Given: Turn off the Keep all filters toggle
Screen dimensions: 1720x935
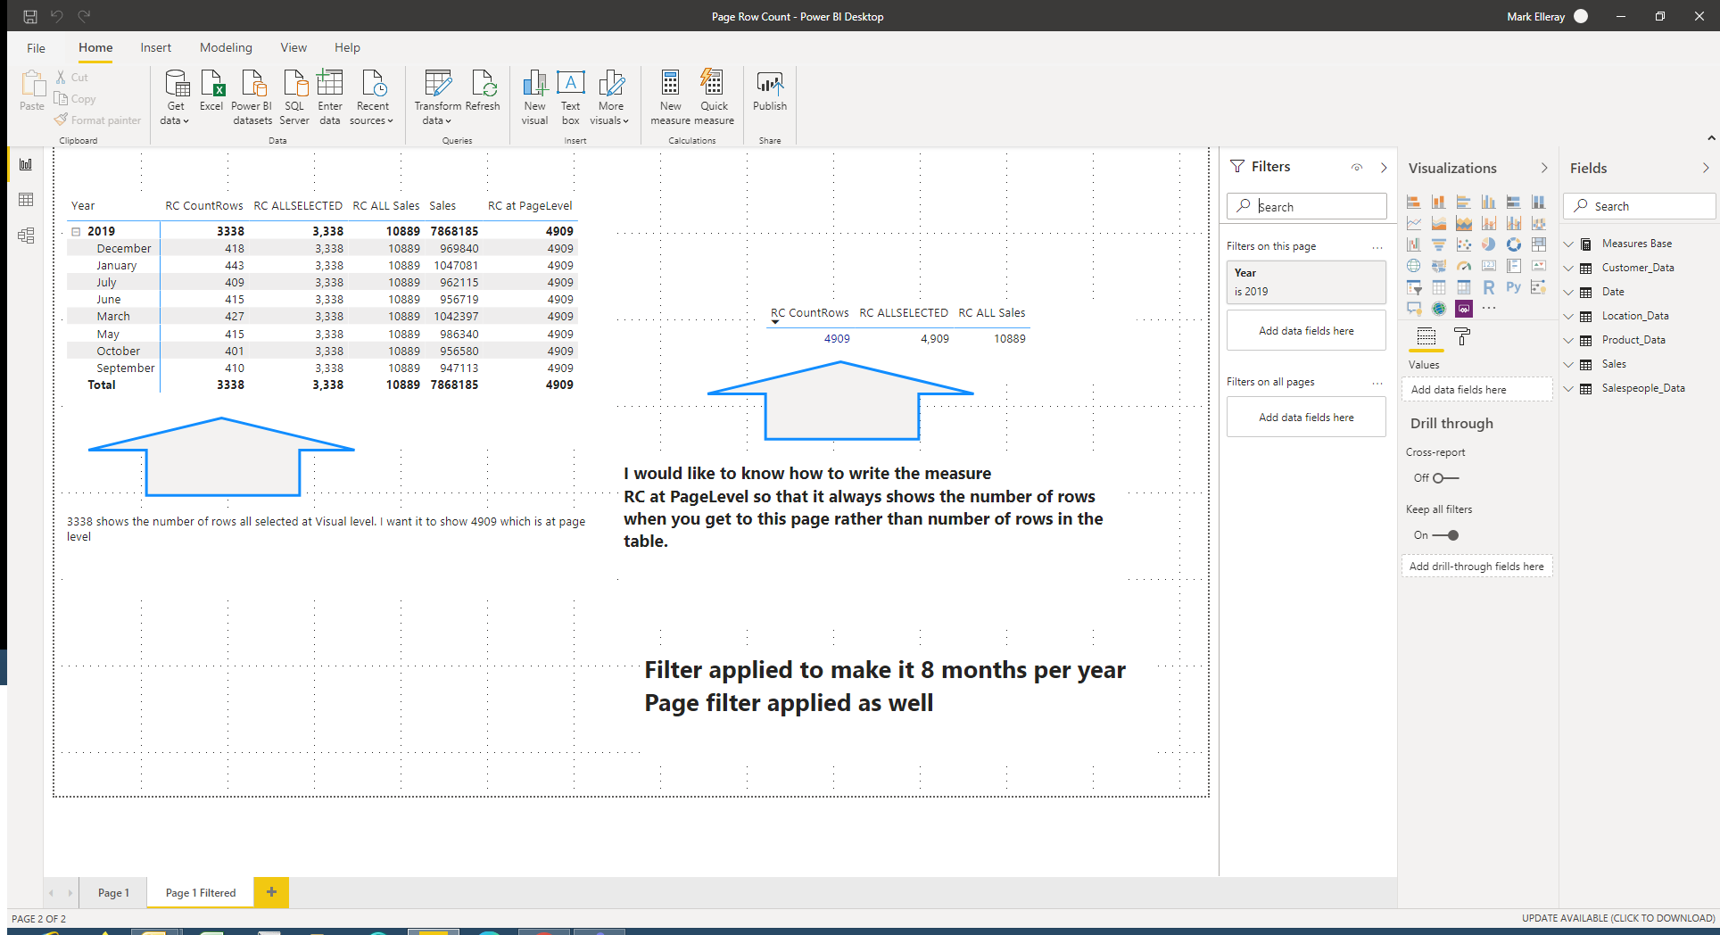Looking at the screenshot, I should tap(1445, 535).
